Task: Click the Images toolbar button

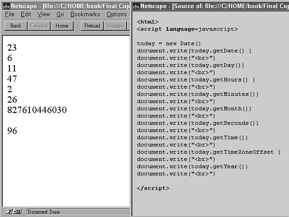Action: tap(115, 26)
